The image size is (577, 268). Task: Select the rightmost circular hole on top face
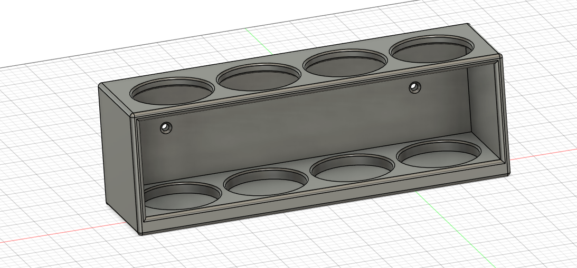[432, 49]
